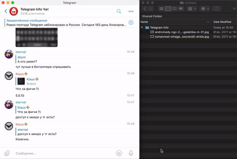
Task: Select the Telegram Info folder row
Action: 188,28
